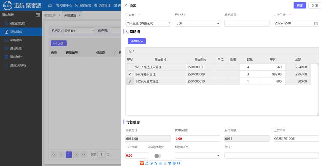Image resolution: width=323 pixels, height=166 pixels.
Task: Open 采购退货 in the sidebar
Action: coord(21,40)
